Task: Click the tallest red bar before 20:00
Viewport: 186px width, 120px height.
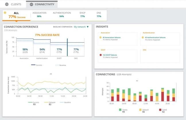Action: (163, 97)
